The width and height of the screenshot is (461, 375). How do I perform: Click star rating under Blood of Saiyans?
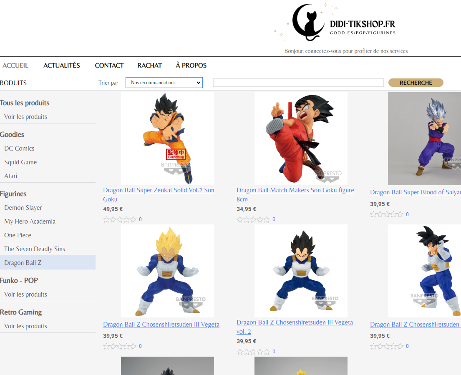(387, 214)
